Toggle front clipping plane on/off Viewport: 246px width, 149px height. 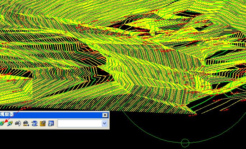(x=43, y=123)
